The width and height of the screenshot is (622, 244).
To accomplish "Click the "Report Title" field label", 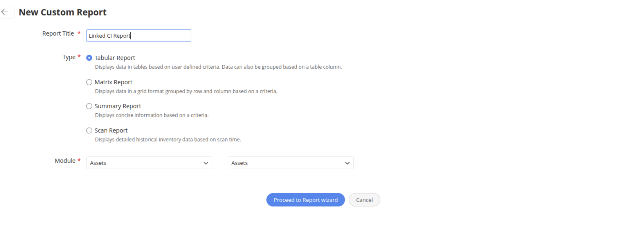I will [x=58, y=33].
